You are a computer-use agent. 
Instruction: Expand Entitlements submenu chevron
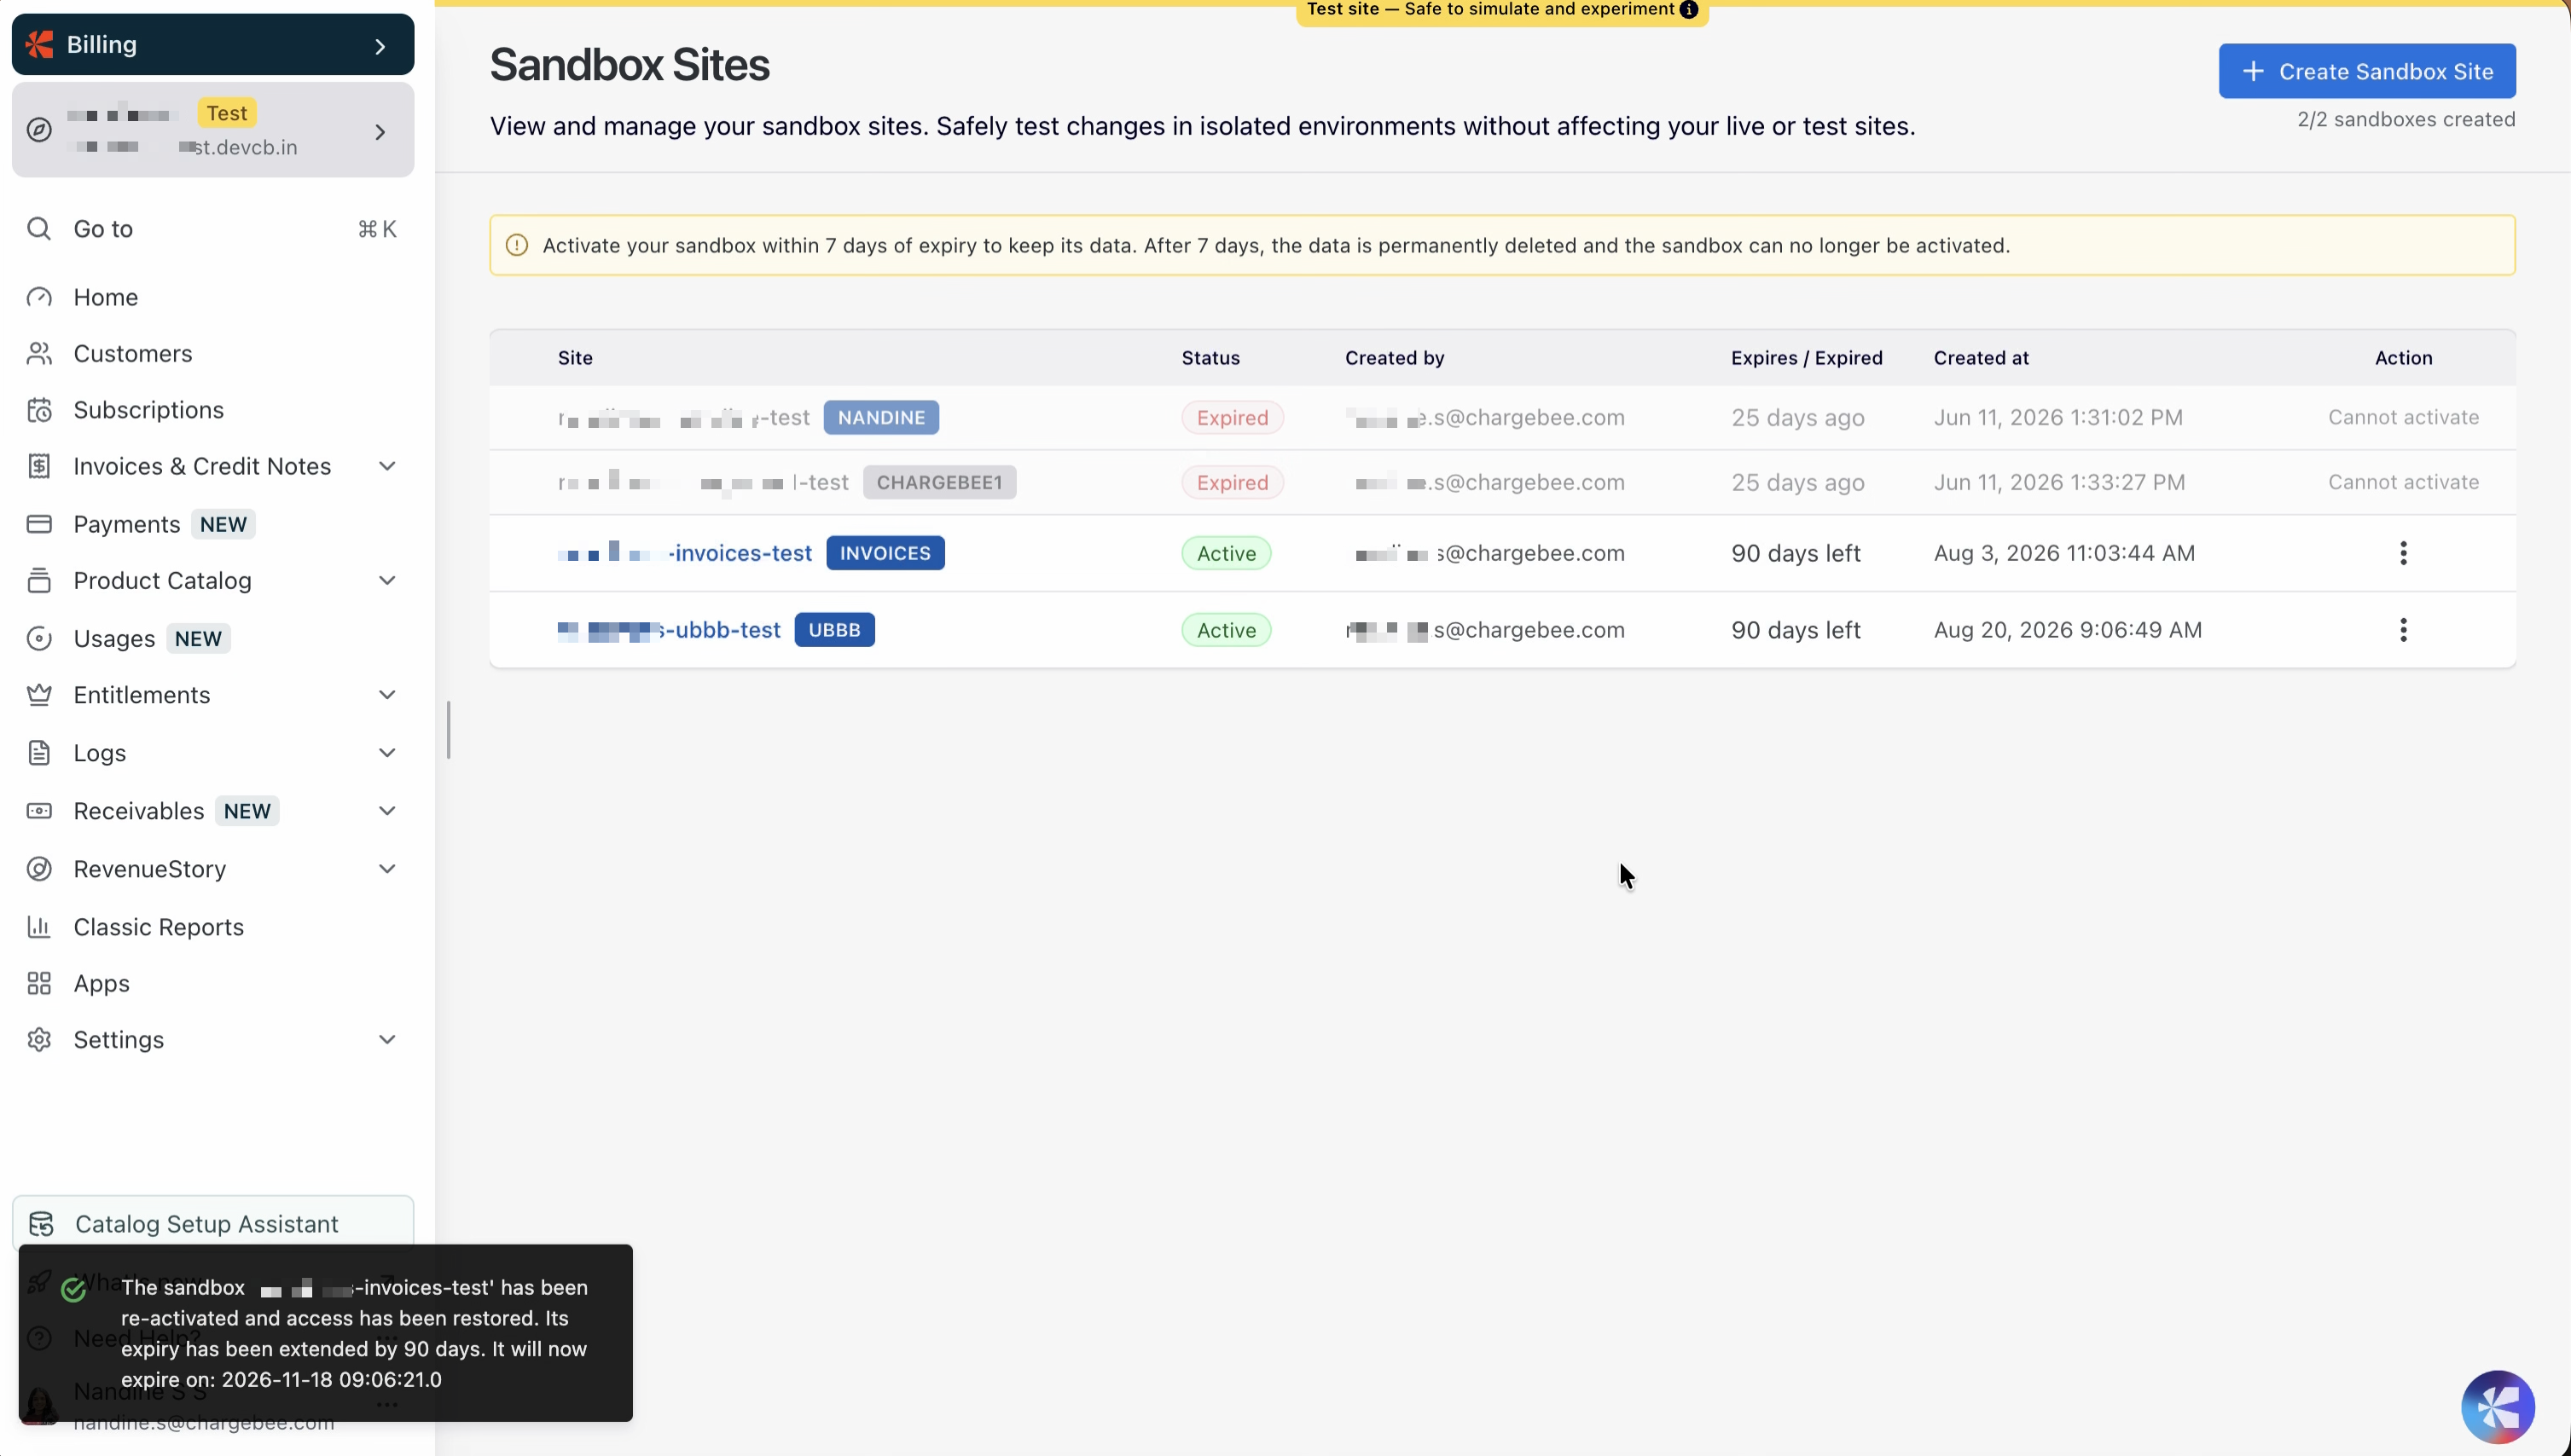(x=387, y=695)
